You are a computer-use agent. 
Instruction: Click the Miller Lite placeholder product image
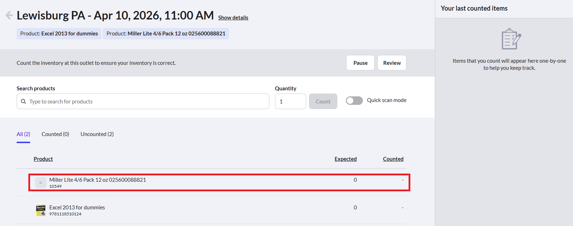[41, 183]
